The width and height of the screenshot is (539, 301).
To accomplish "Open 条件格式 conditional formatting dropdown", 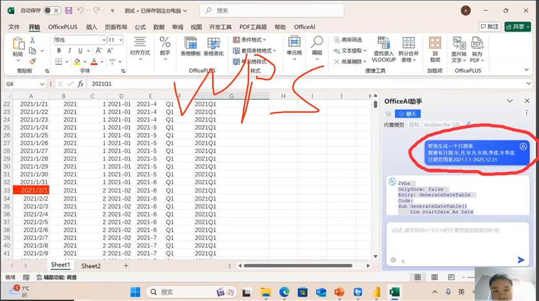I will click(x=249, y=40).
